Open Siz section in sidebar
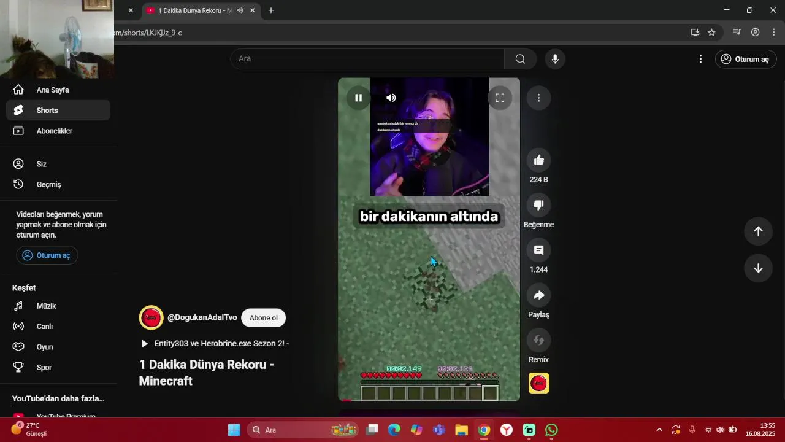The image size is (785, 442). 58,164
